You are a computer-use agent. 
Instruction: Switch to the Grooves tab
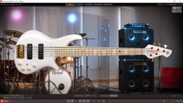pos(79,5)
